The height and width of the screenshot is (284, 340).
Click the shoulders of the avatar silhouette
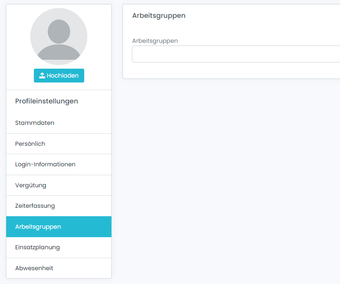point(59,53)
